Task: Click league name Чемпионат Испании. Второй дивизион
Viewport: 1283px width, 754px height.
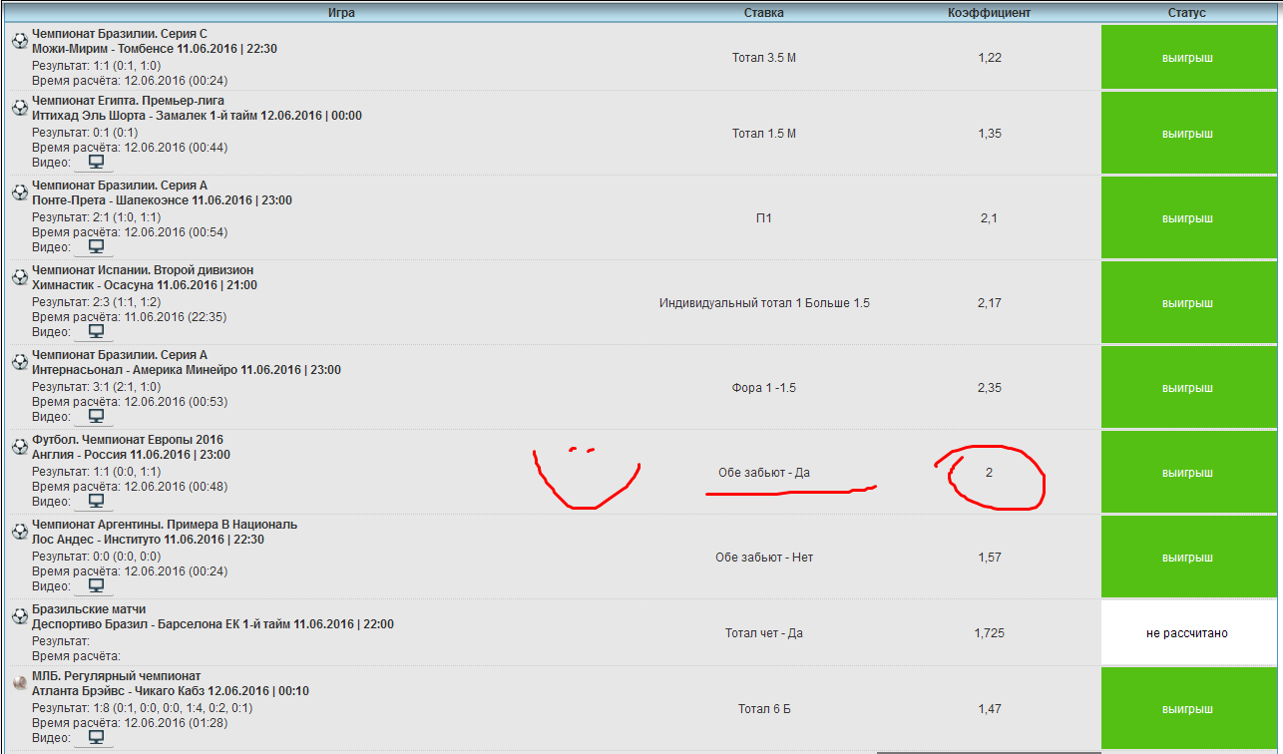Action: [143, 270]
